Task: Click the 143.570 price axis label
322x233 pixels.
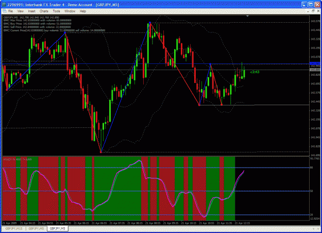Action: pyautogui.click(x=315, y=21)
